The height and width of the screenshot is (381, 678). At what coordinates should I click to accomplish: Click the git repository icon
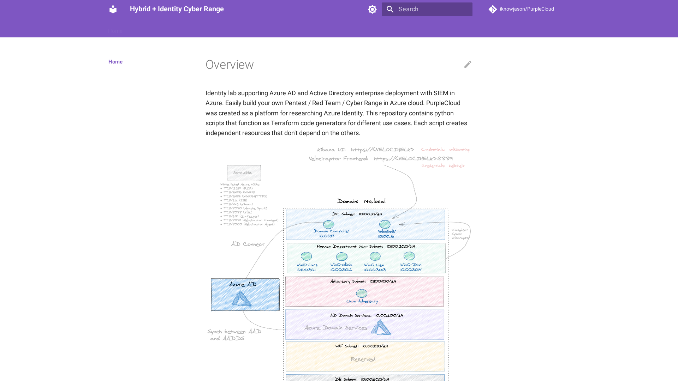[x=493, y=9]
